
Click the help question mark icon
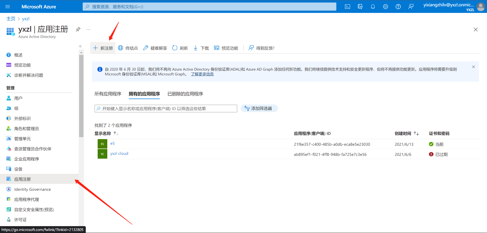[x=398, y=7]
